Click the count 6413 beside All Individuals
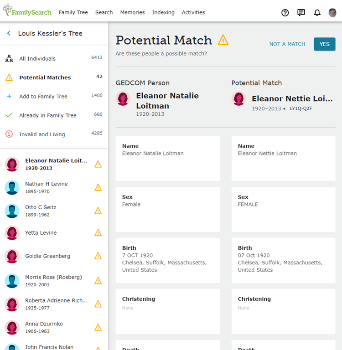 pyautogui.click(x=97, y=57)
